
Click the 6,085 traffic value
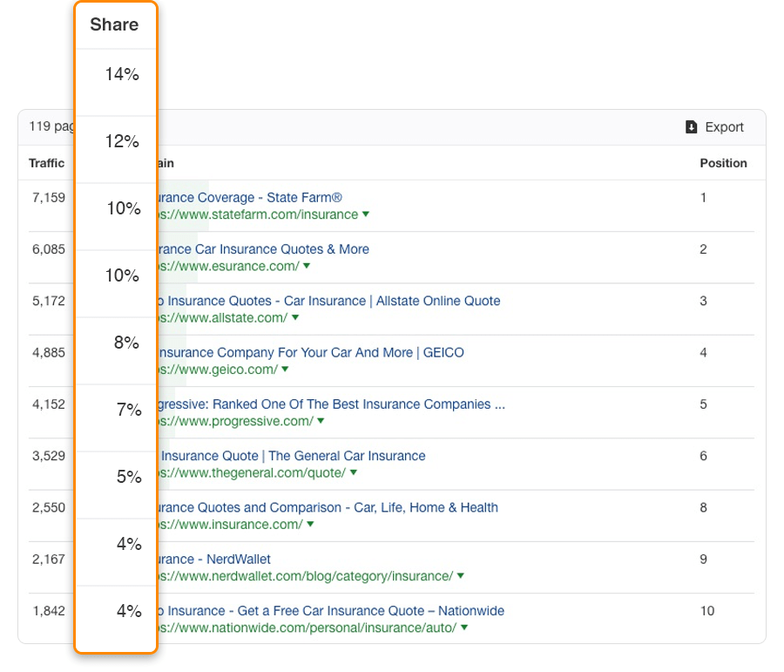tap(49, 249)
